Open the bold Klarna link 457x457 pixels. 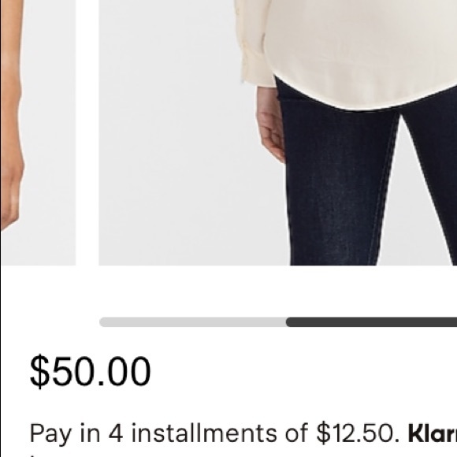click(433, 433)
